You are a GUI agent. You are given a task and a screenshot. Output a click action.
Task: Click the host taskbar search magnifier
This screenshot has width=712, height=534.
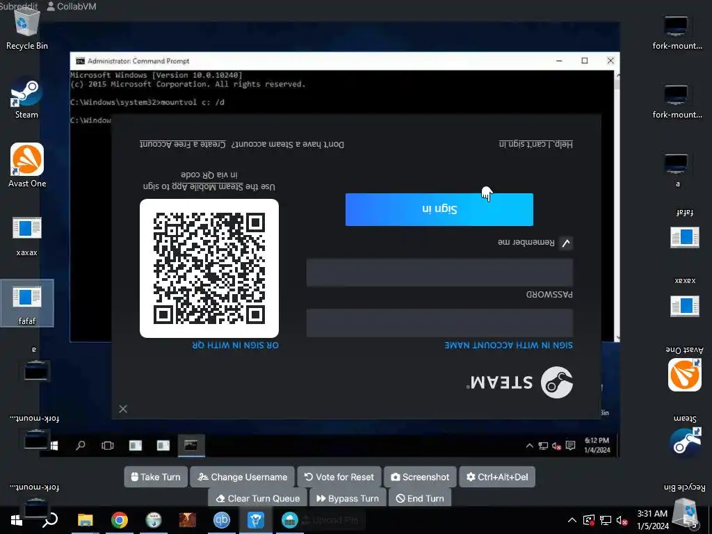coord(50,520)
